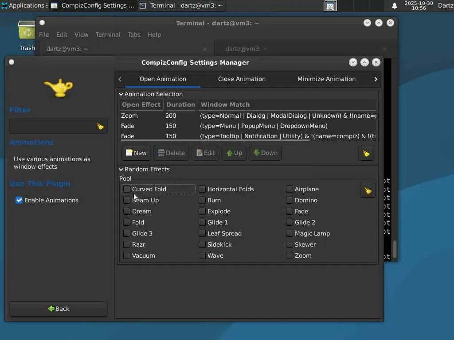Open the notification bell in the panel
Image resolution: width=454 pixels, height=340 pixels.
click(394, 6)
